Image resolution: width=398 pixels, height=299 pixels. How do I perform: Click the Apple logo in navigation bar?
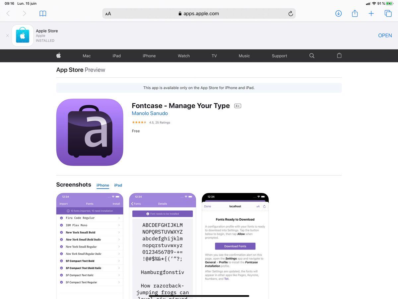coord(58,56)
